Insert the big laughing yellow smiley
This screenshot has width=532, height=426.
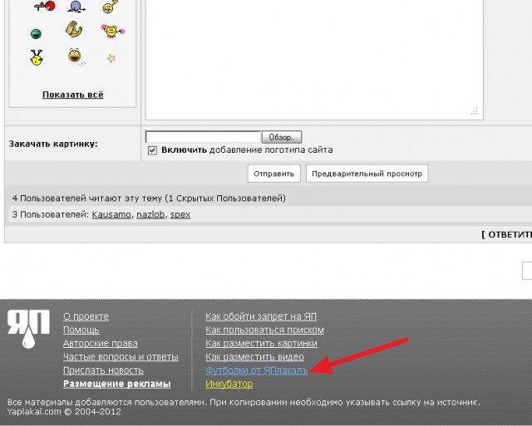tap(76, 56)
